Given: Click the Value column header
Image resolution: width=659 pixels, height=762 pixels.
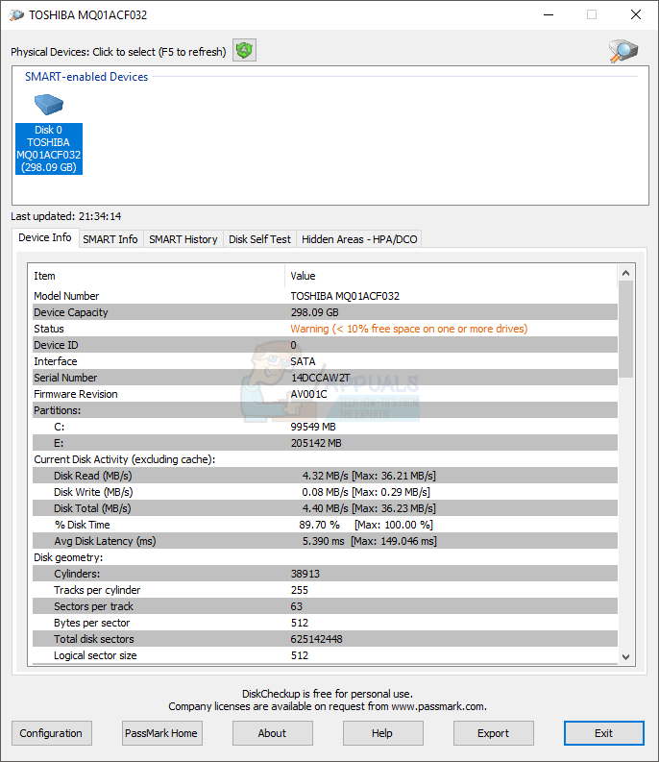Looking at the screenshot, I should click(x=451, y=276).
